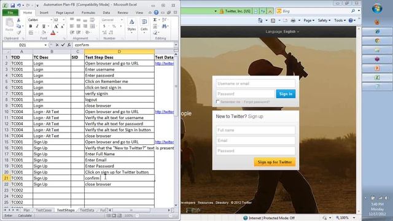Open Find & Select binoculars icon
Screen dimensions: 393x221
tap(165, 26)
